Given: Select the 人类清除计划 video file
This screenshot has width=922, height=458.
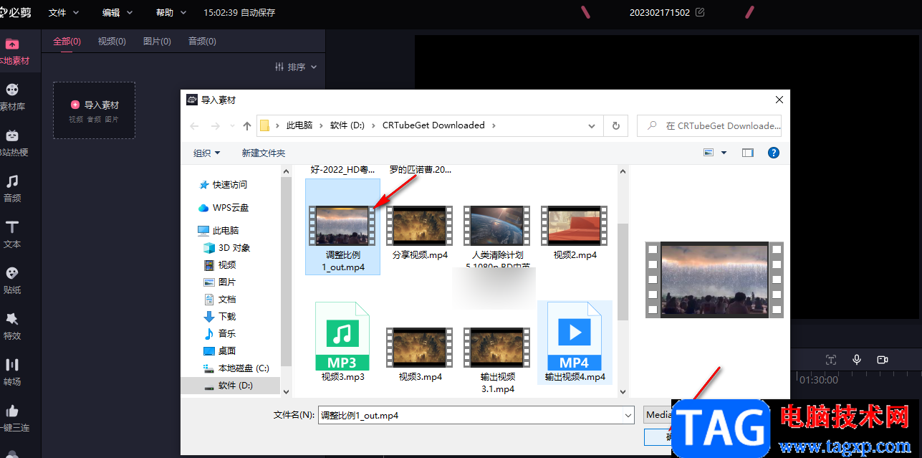Looking at the screenshot, I should tap(498, 236).
